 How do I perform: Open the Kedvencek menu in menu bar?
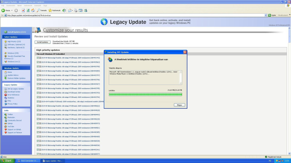coord(28,5)
